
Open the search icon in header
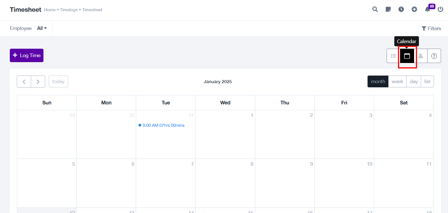(375, 9)
